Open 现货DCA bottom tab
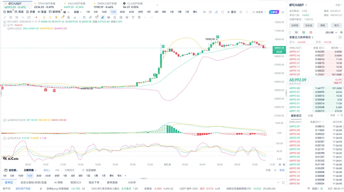The height and width of the screenshot is (192, 344). (76, 182)
